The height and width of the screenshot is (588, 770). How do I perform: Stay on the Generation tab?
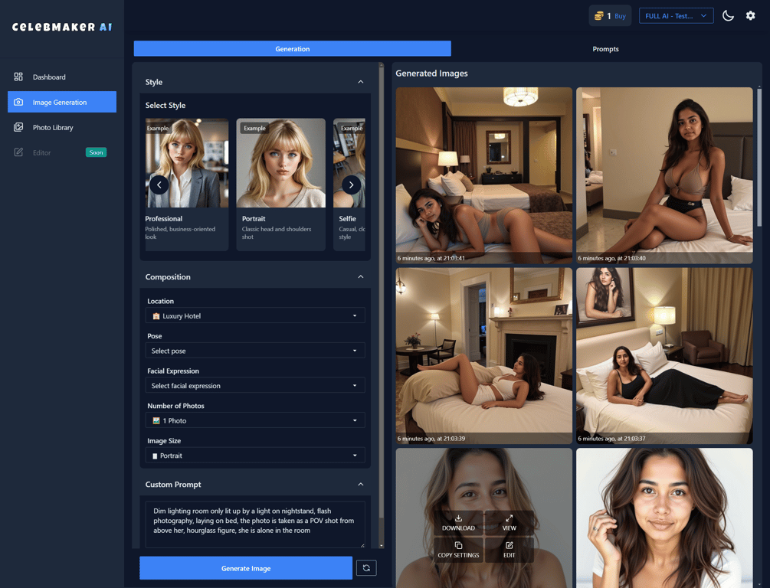click(292, 48)
